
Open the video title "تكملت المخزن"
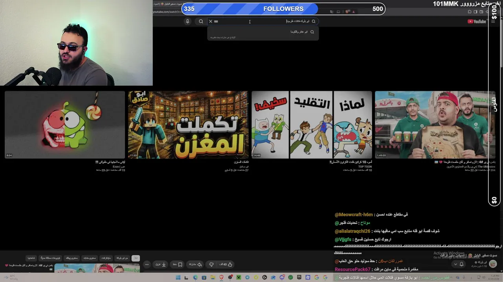click(x=241, y=162)
